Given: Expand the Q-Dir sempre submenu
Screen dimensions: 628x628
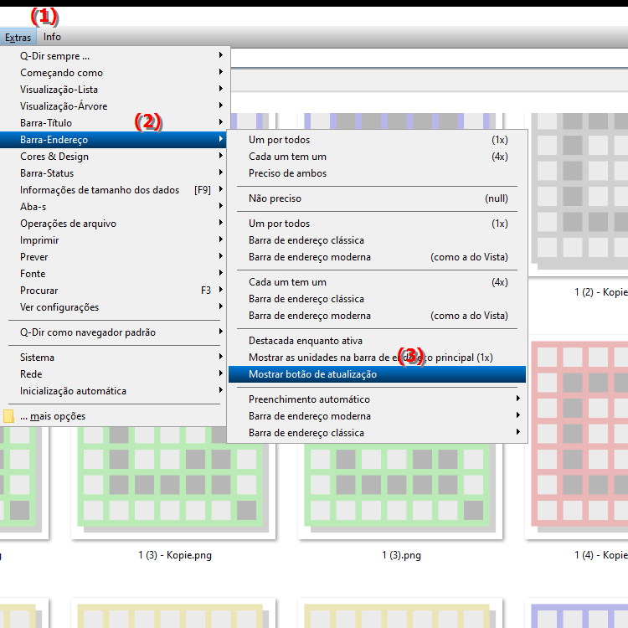Looking at the screenshot, I should coord(114,55).
